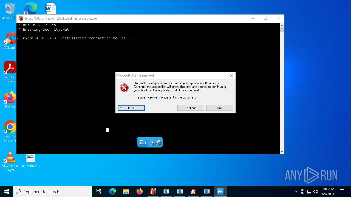Launch CCleaner from the desktop
This screenshot has height=197, width=351.
[10, 41]
